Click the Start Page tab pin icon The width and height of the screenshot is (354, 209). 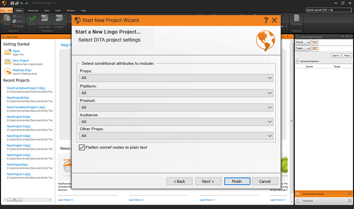coord(287,36)
